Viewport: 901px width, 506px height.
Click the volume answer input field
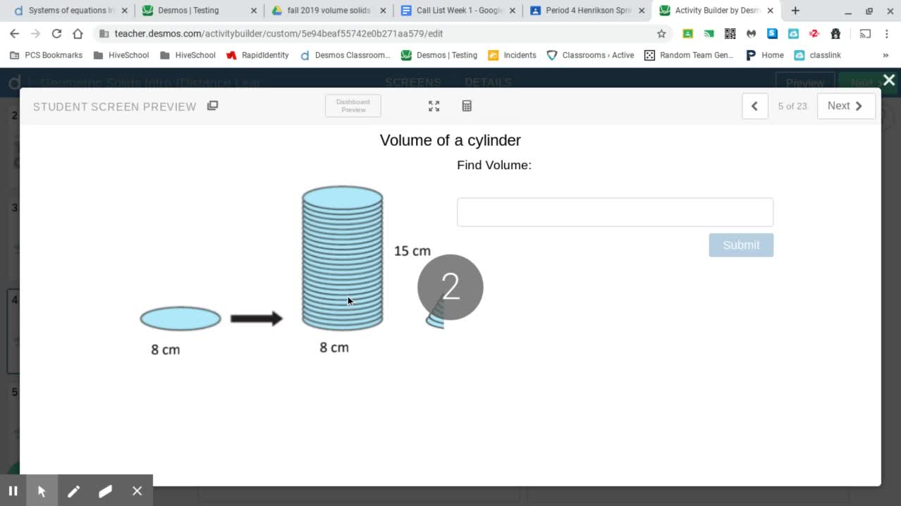click(615, 212)
